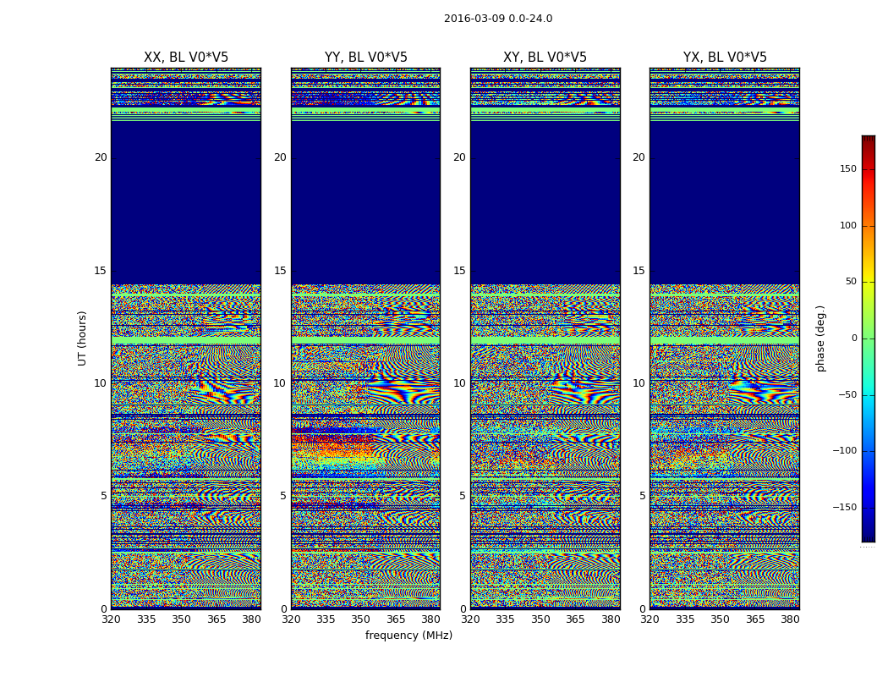Click the YX, BL V0*V5 panel title
Screen dimensions: 888x677
[x=725, y=58]
